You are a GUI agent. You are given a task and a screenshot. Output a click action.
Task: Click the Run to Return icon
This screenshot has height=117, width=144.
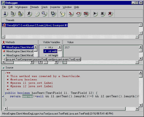[x=86, y=13]
